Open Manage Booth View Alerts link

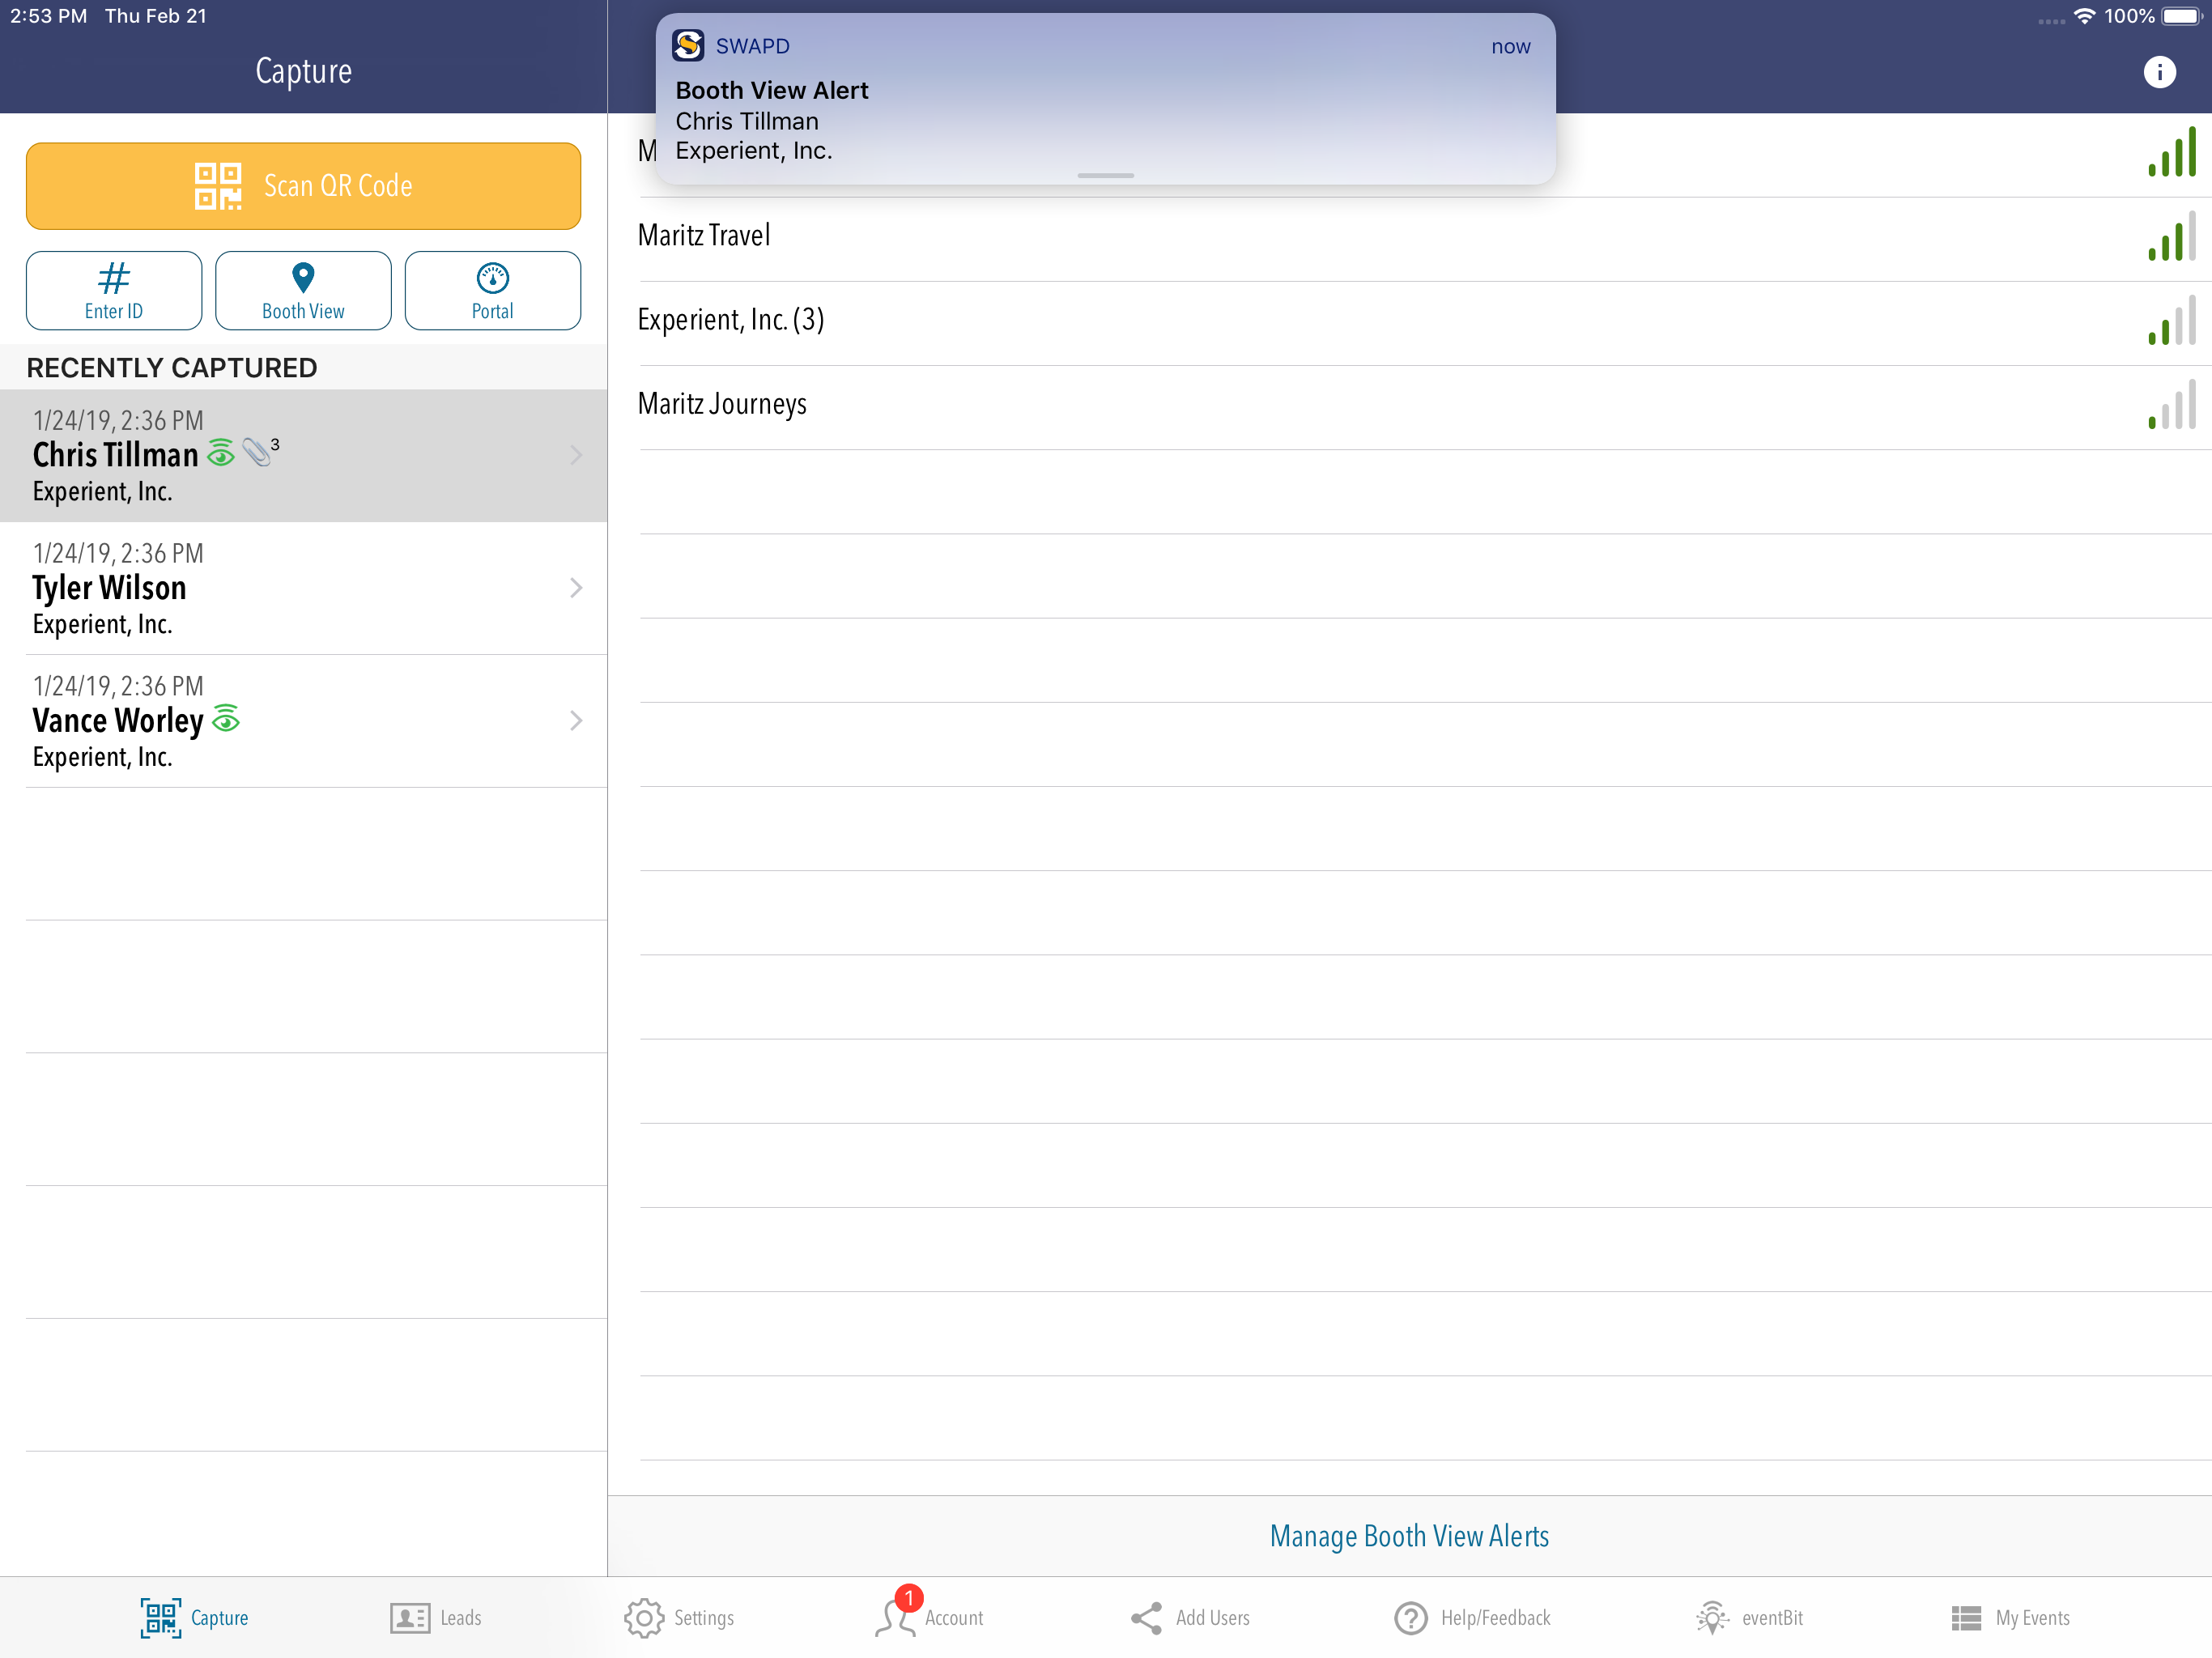pyautogui.click(x=1408, y=1535)
